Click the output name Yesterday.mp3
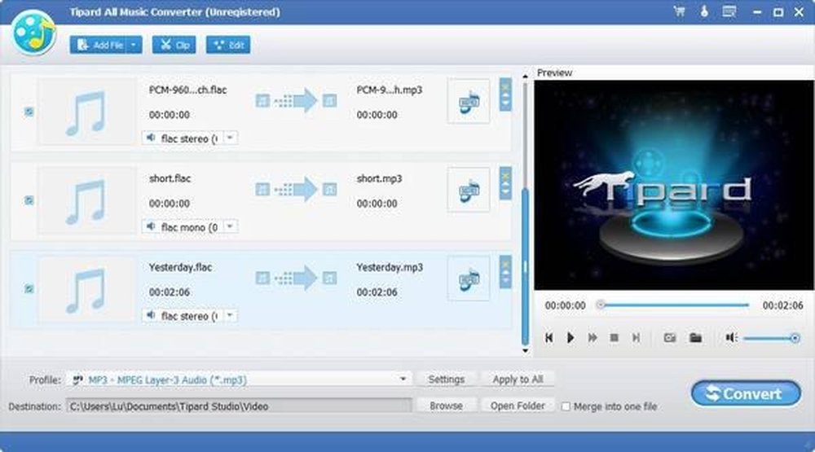The width and height of the screenshot is (815, 452). click(x=390, y=268)
